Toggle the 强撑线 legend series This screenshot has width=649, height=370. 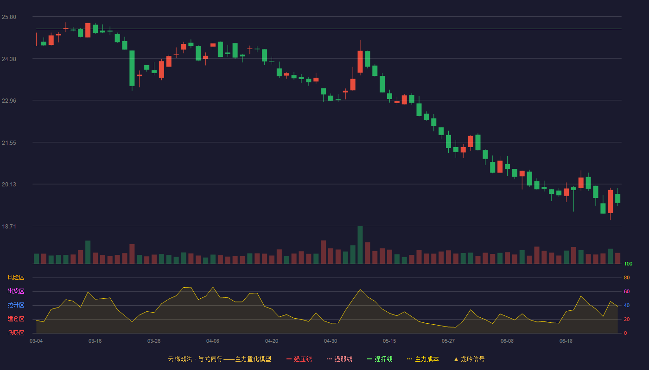coord(380,359)
